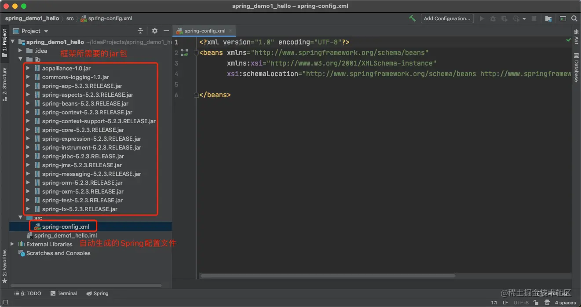Open run profile dropdown arrow beside Stop icon
This screenshot has height=307, width=581.
(525, 19)
